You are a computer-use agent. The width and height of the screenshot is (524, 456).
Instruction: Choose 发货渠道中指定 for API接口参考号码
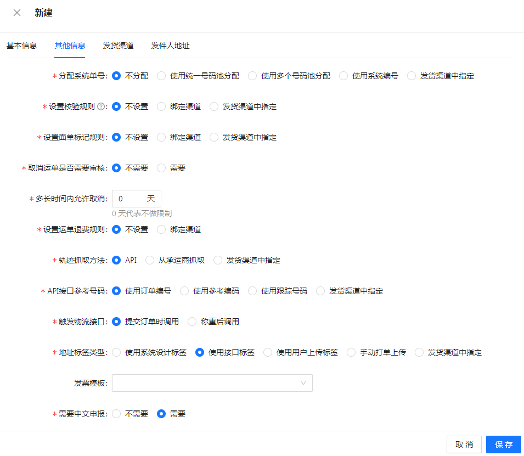coord(320,291)
